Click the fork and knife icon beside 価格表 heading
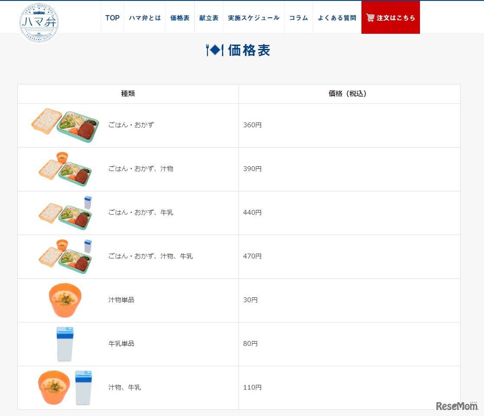This screenshot has height=416, width=484. pos(215,50)
